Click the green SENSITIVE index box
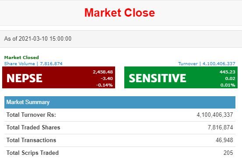 181,77
